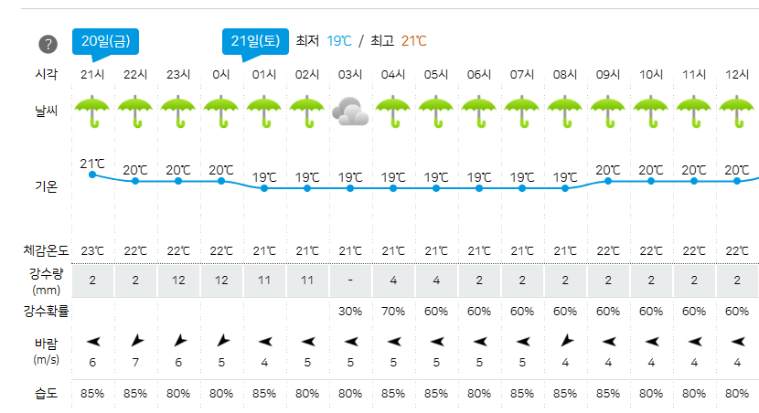Click the 19℃ temperature dot at 01시
759x413 pixels.
point(264,188)
